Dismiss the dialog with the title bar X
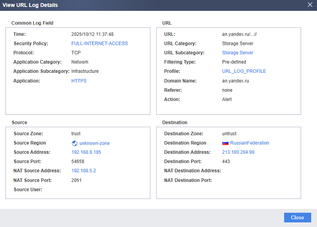The image size is (317, 227). click(x=310, y=5)
